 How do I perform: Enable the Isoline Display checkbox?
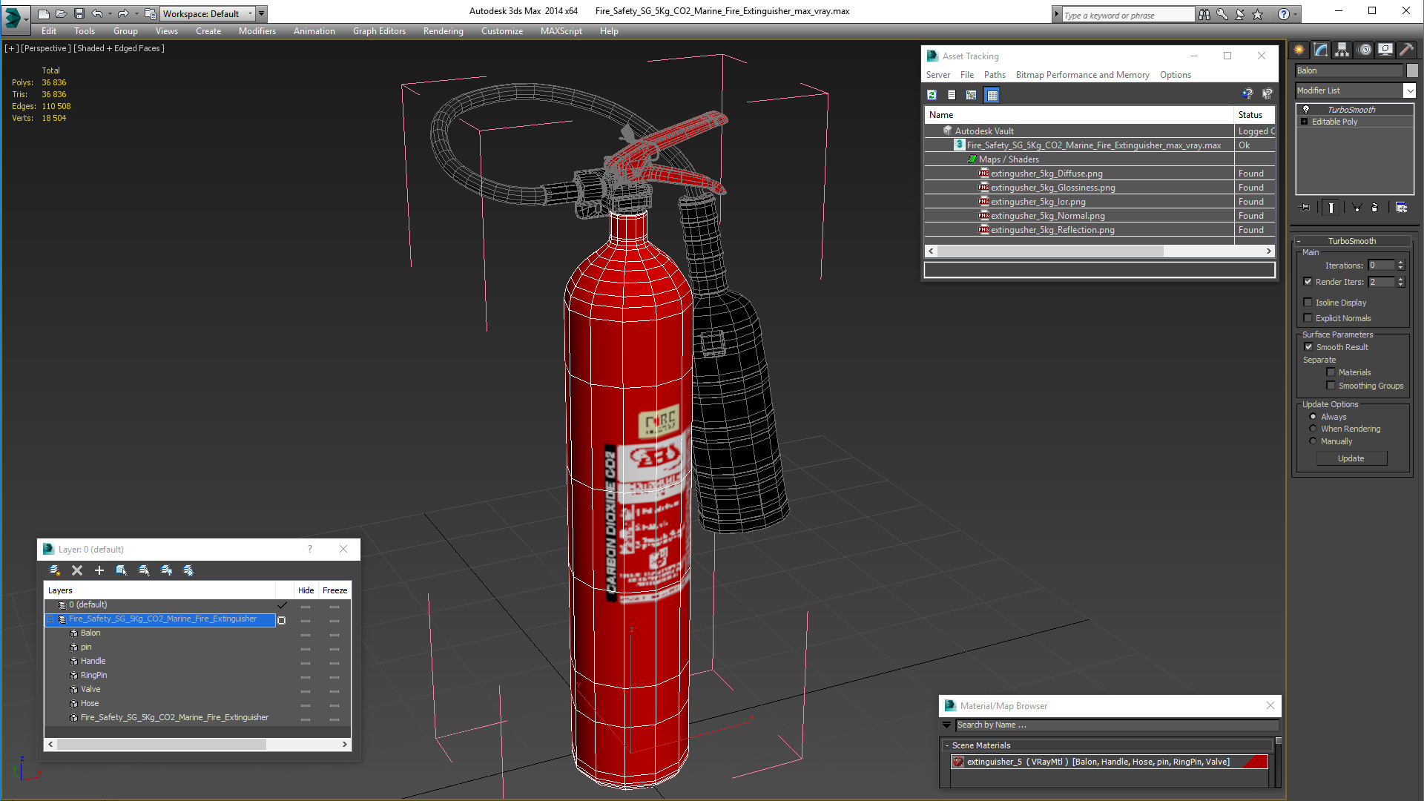(1308, 303)
